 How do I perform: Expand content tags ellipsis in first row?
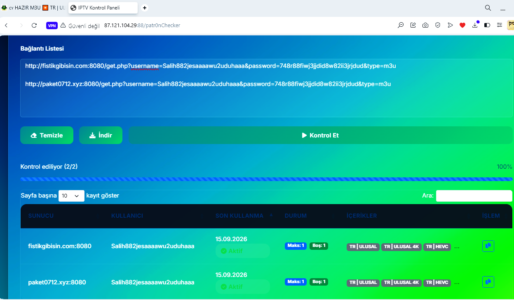(457, 247)
